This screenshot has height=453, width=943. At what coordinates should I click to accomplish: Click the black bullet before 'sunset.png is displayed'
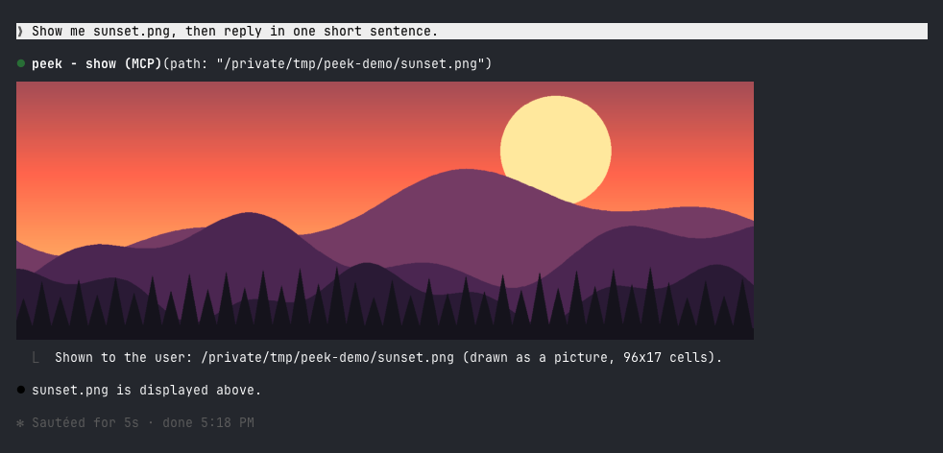pos(21,390)
